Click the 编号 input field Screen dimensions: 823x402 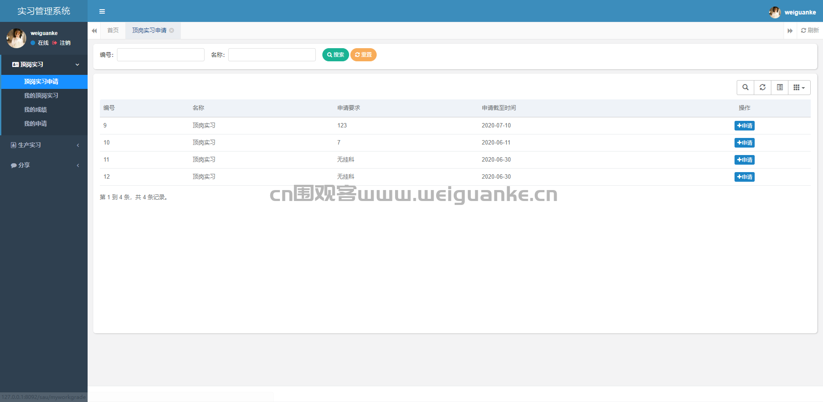[x=161, y=55]
